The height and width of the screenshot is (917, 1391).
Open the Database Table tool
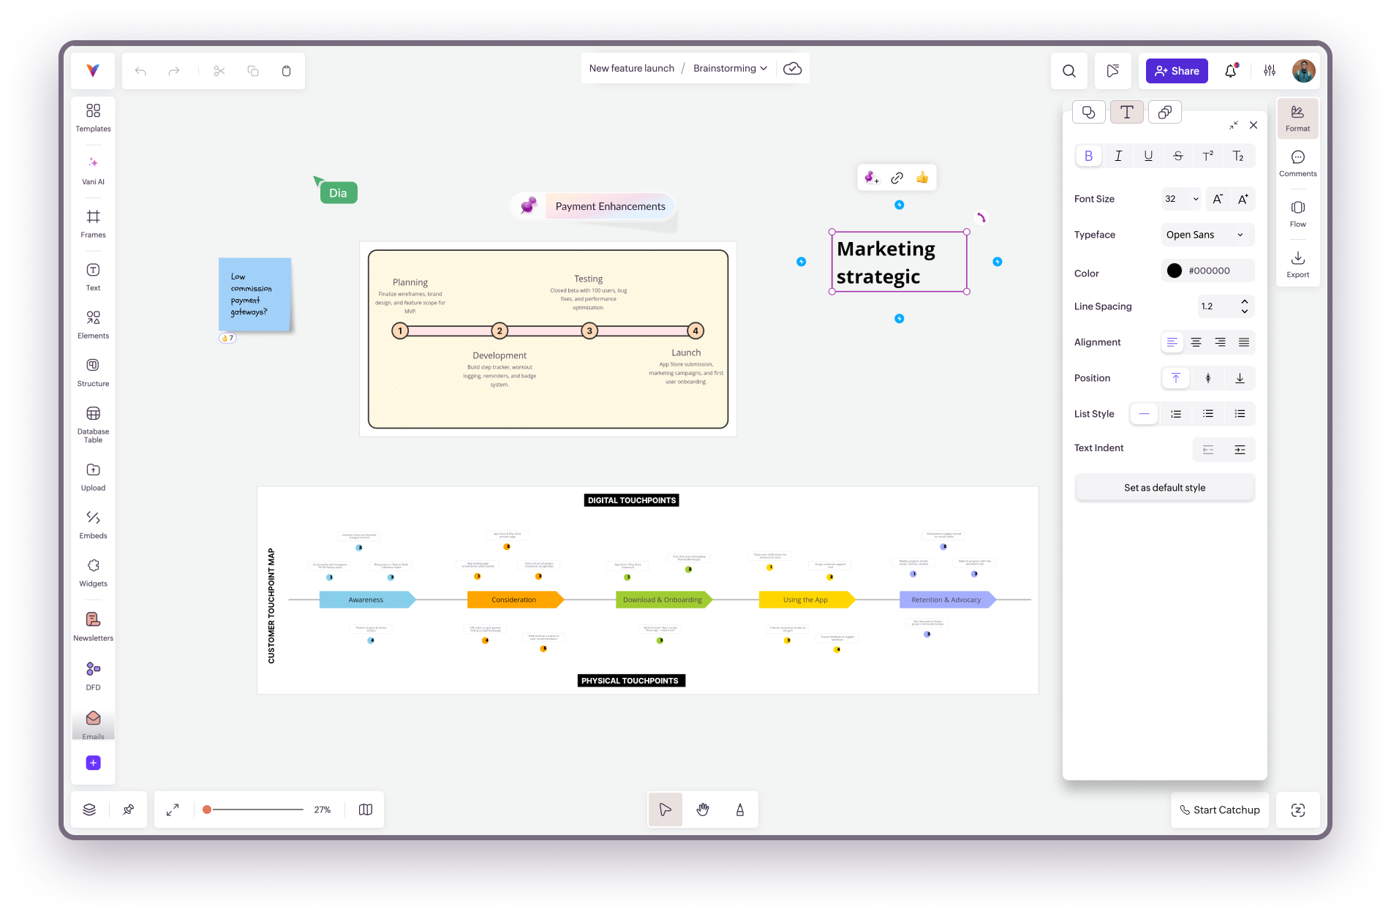point(93,423)
